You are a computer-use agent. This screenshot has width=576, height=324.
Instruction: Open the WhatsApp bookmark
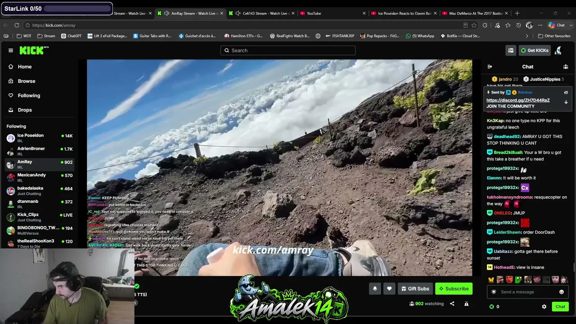click(x=420, y=36)
